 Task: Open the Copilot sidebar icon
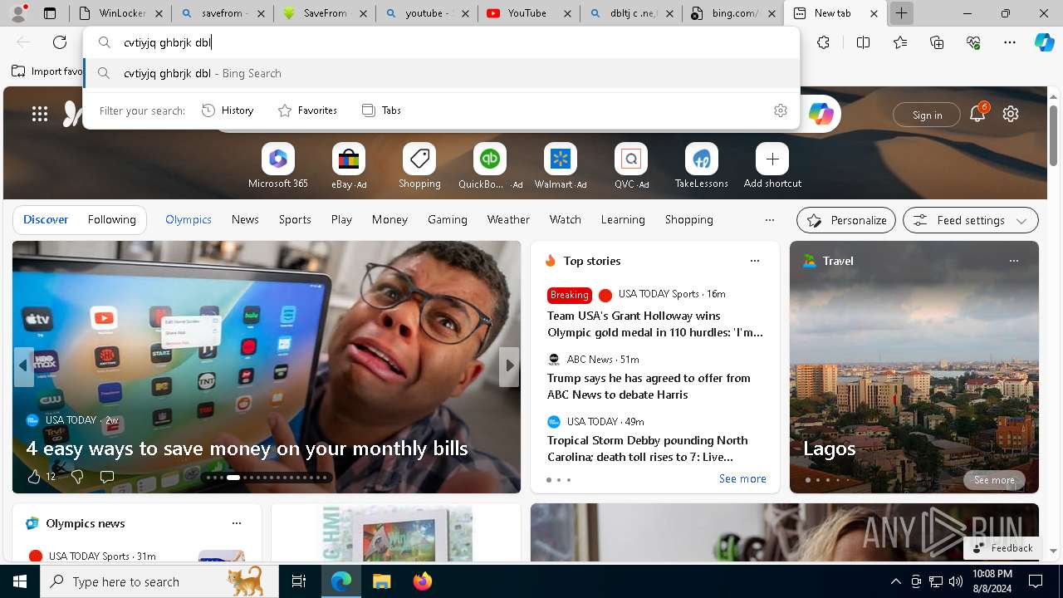pos(1044,42)
